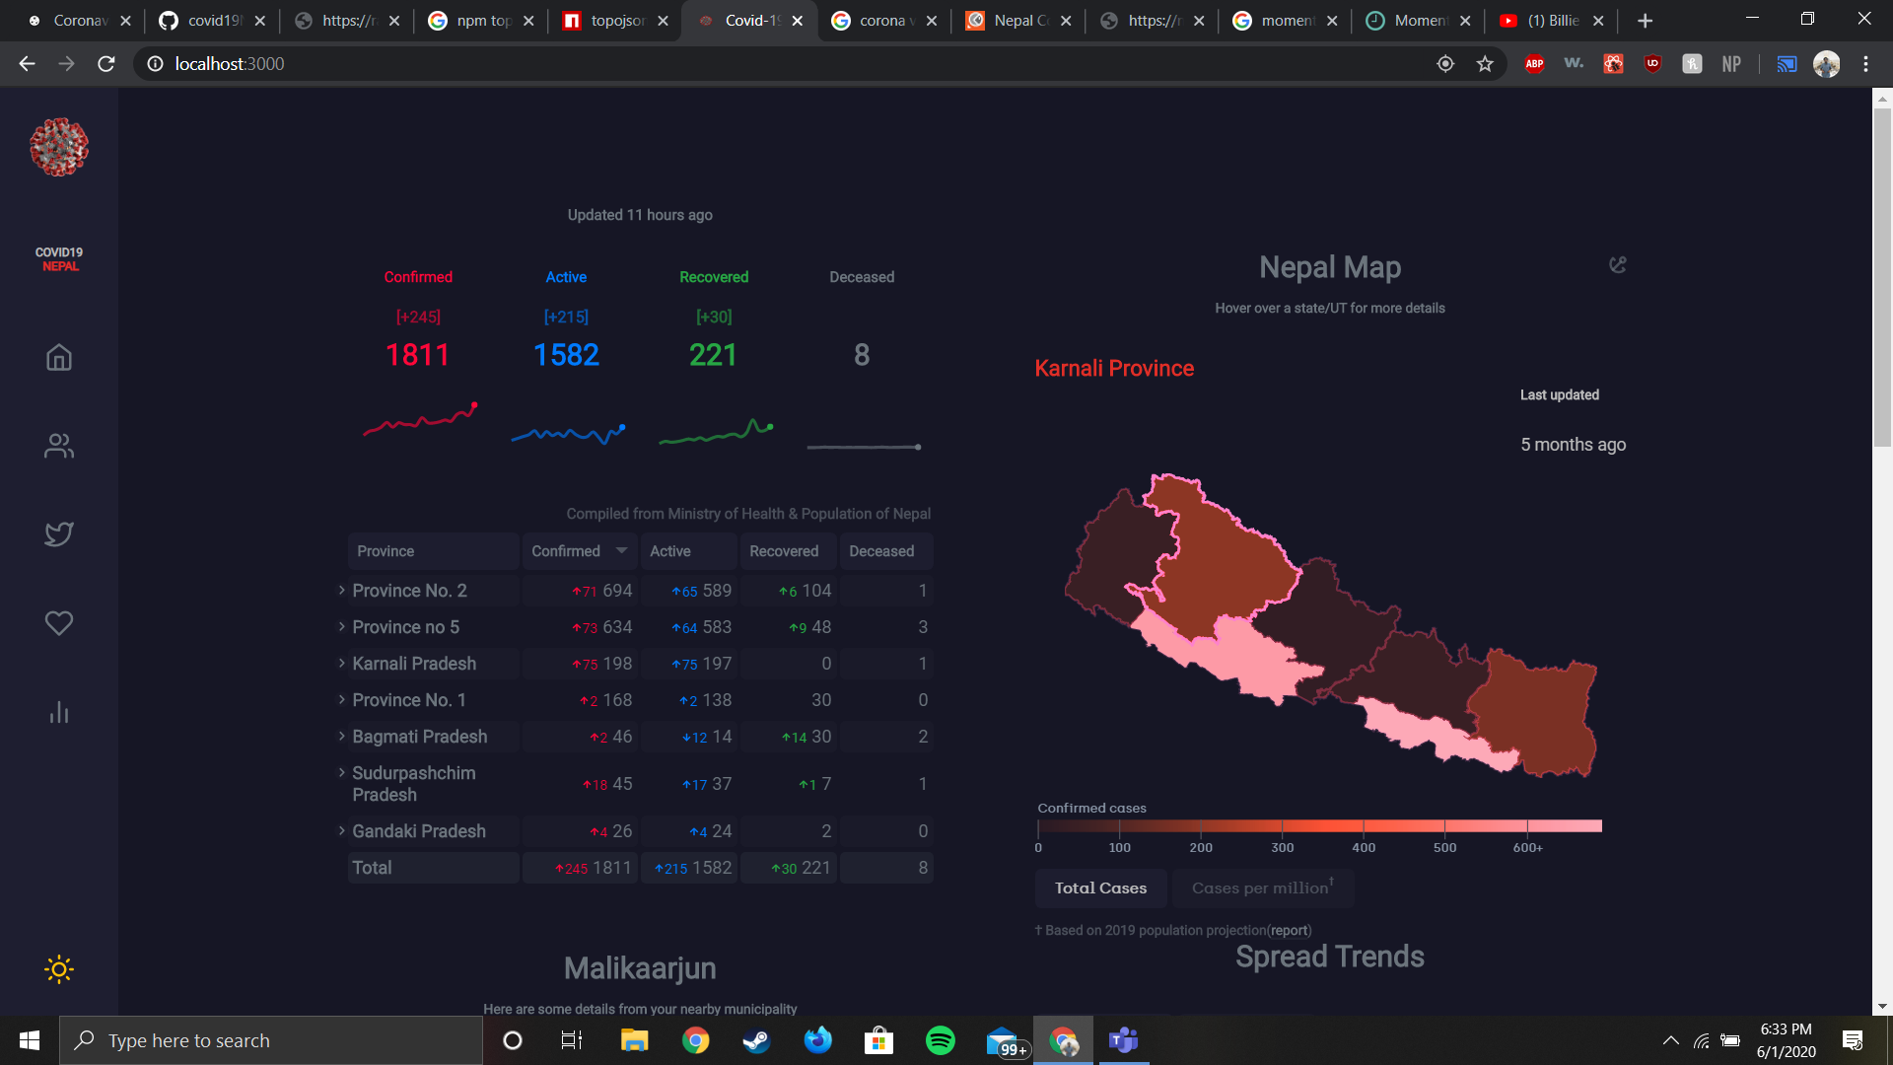The image size is (1893, 1065).
Task: Click the coronavirus logo image
Action: [x=59, y=148]
